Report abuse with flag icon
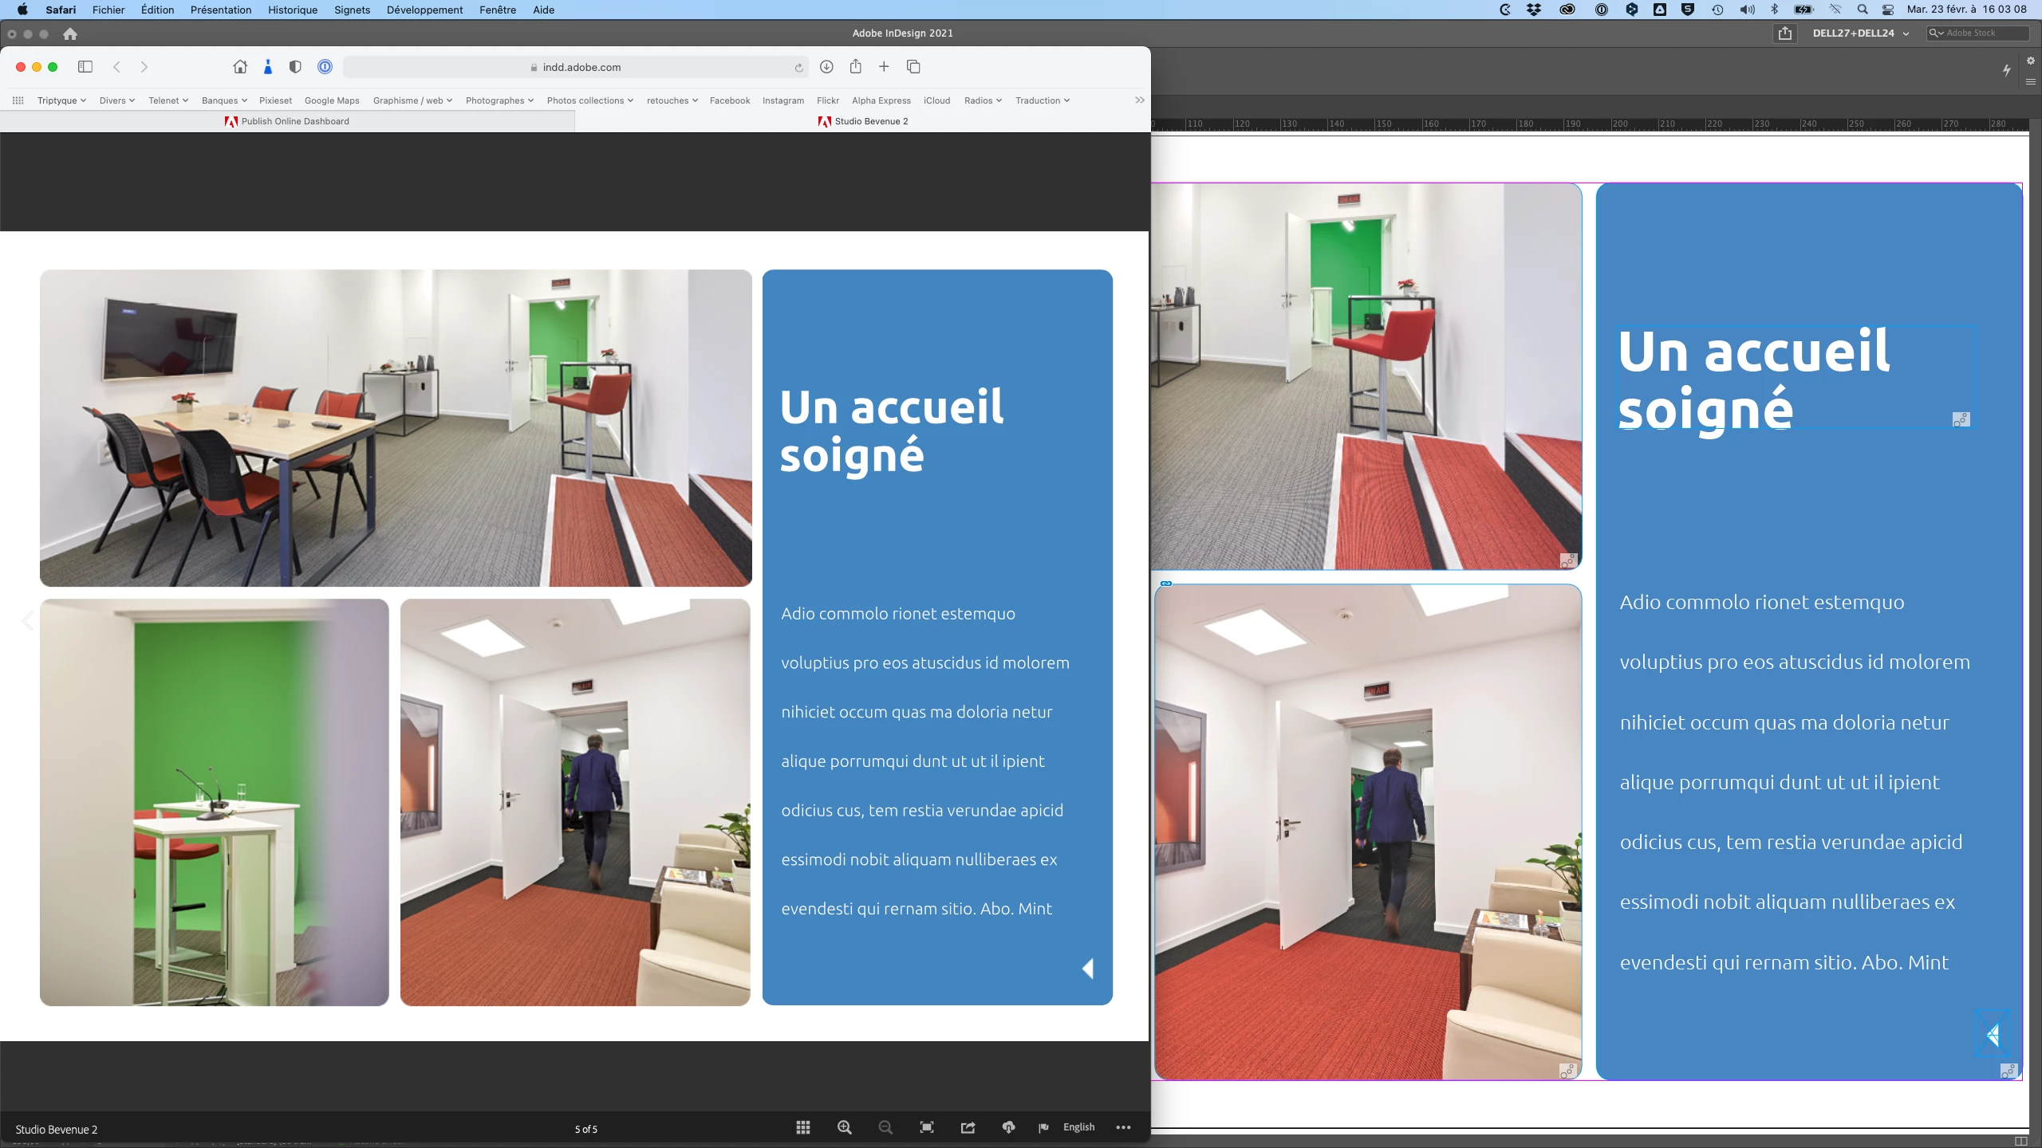Image resolution: width=2042 pixels, height=1148 pixels. (x=1043, y=1127)
